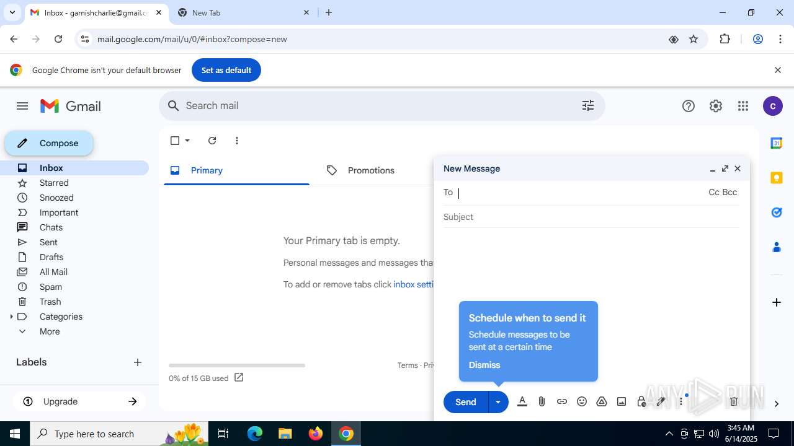Add Bcc recipients

(x=730, y=192)
